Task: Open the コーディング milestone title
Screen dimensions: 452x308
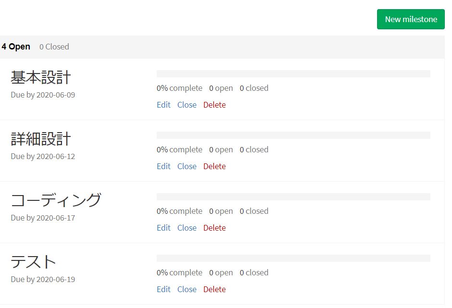Action: [x=56, y=200]
